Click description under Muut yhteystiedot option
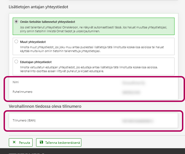Viewport: 185px width, 154px height. pyautogui.click(x=94, y=49)
